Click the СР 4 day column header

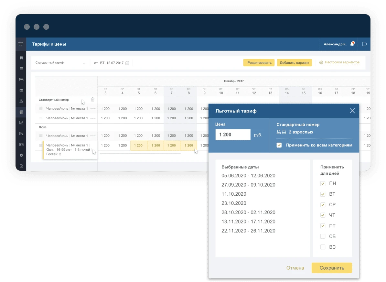click(x=122, y=91)
